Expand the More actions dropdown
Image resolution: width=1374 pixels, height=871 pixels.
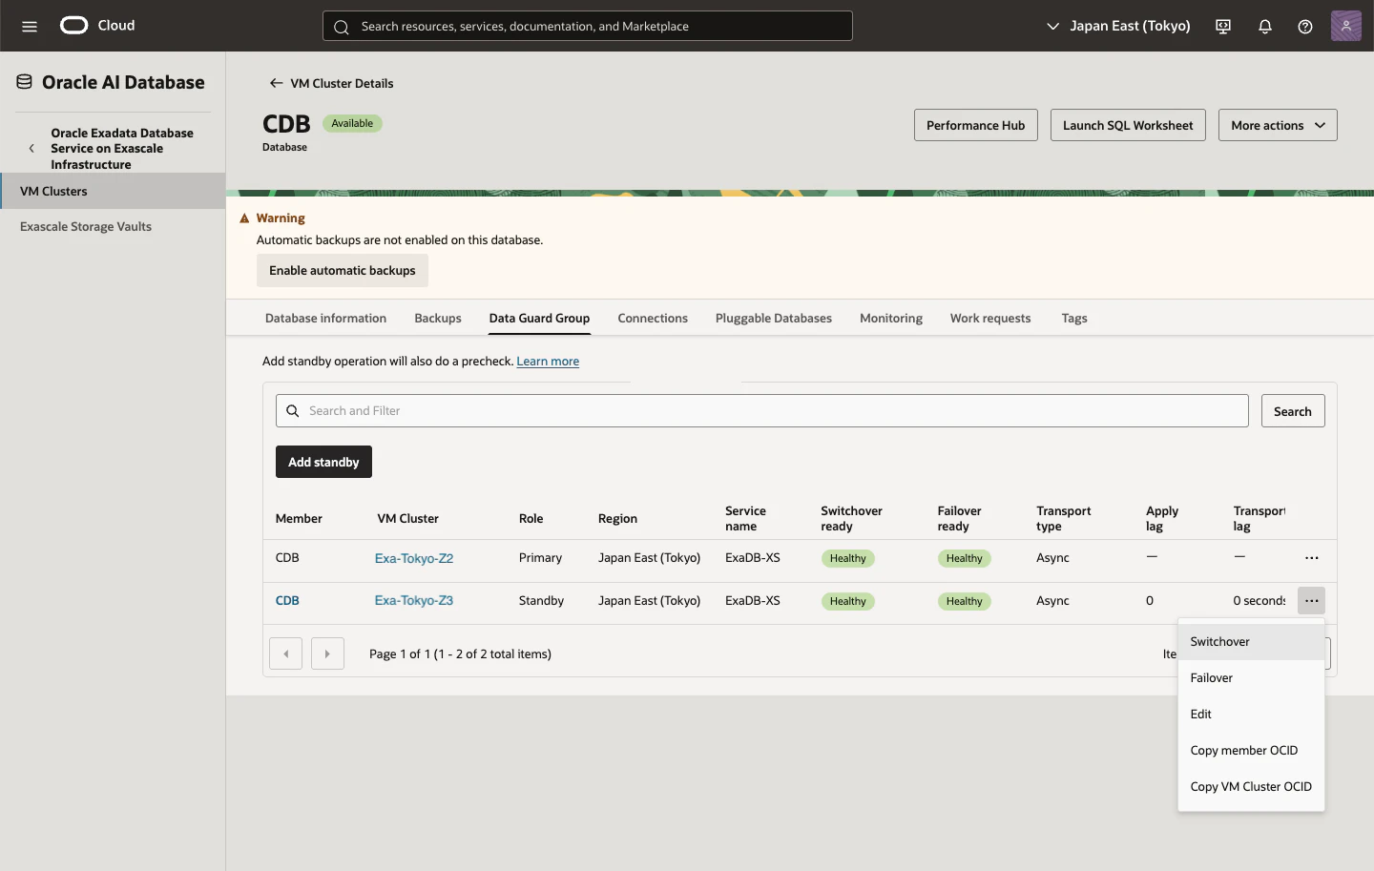(1278, 125)
